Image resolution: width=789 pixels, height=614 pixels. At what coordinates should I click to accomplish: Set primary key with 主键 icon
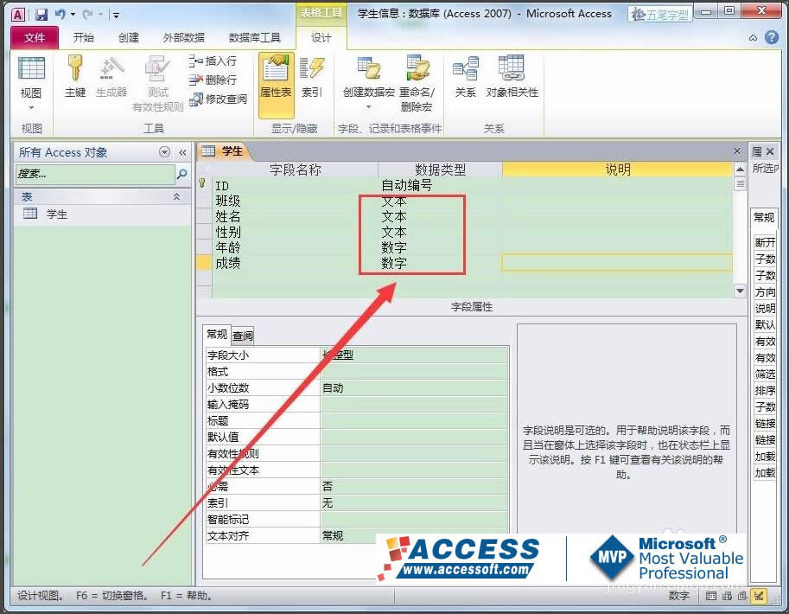point(75,77)
